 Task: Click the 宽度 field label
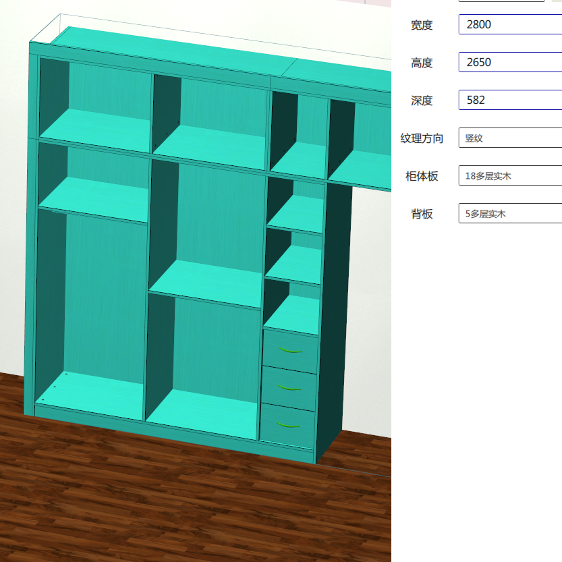423,25
